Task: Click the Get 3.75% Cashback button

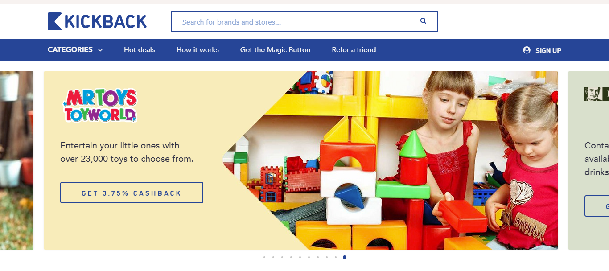Action: tap(132, 193)
